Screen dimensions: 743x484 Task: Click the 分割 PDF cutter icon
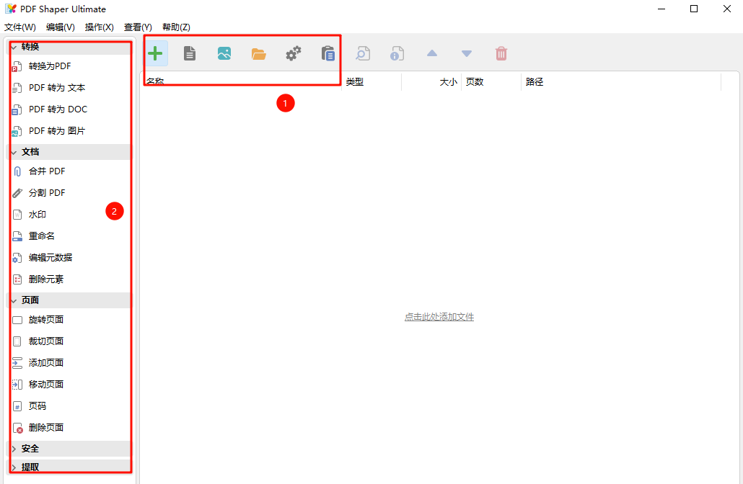tap(17, 193)
